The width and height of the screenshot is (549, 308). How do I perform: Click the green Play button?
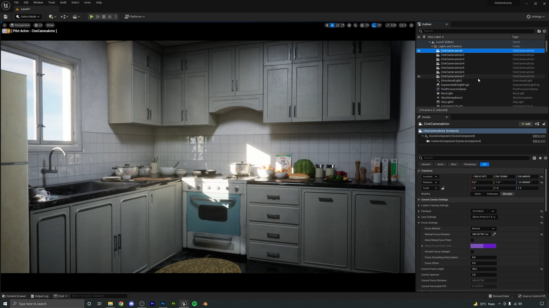(91, 17)
